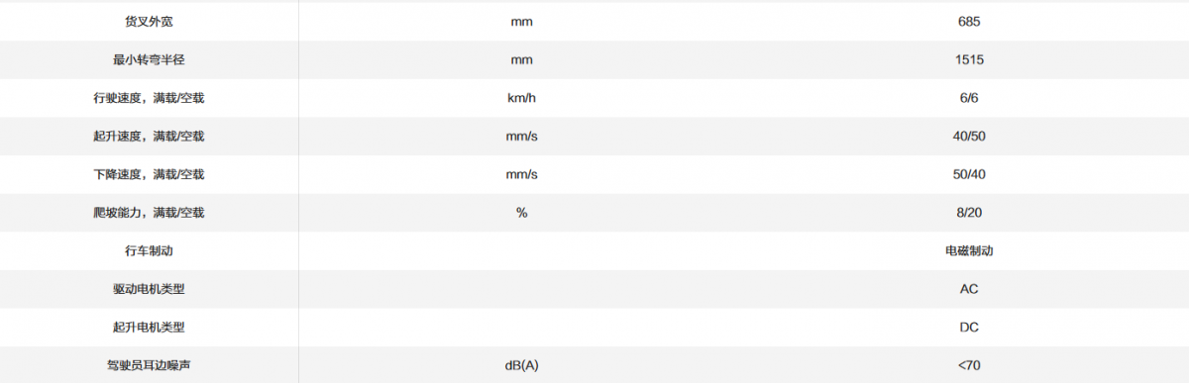
Task: Click the 8/20 gradeability value
Action: coord(969,213)
